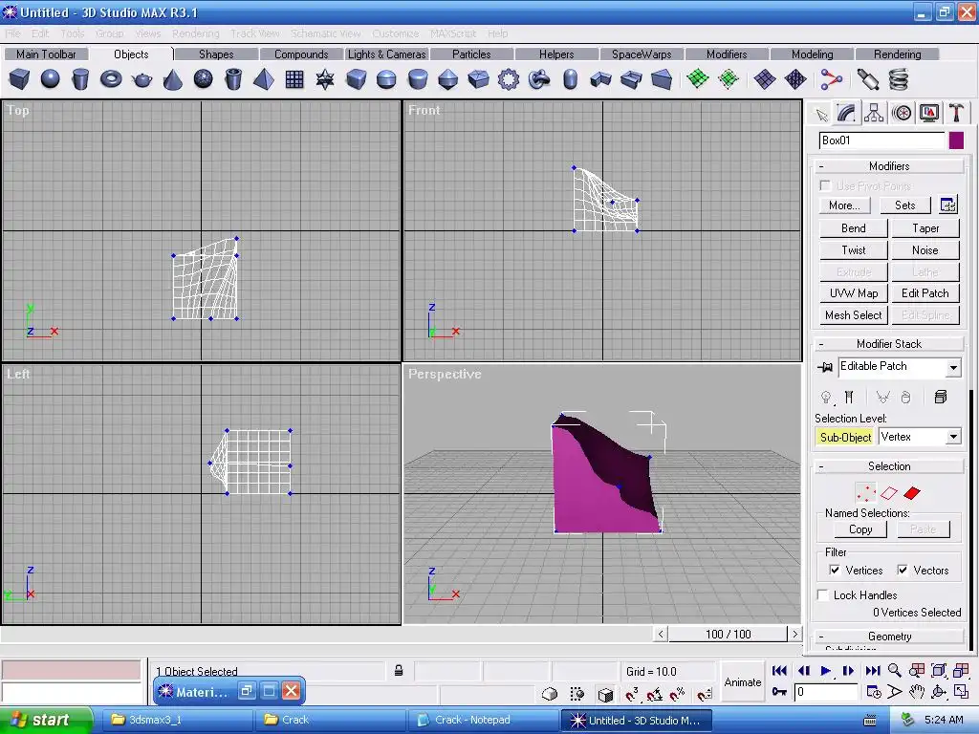Play the animation
The width and height of the screenshot is (979, 734).
pos(825,671)
